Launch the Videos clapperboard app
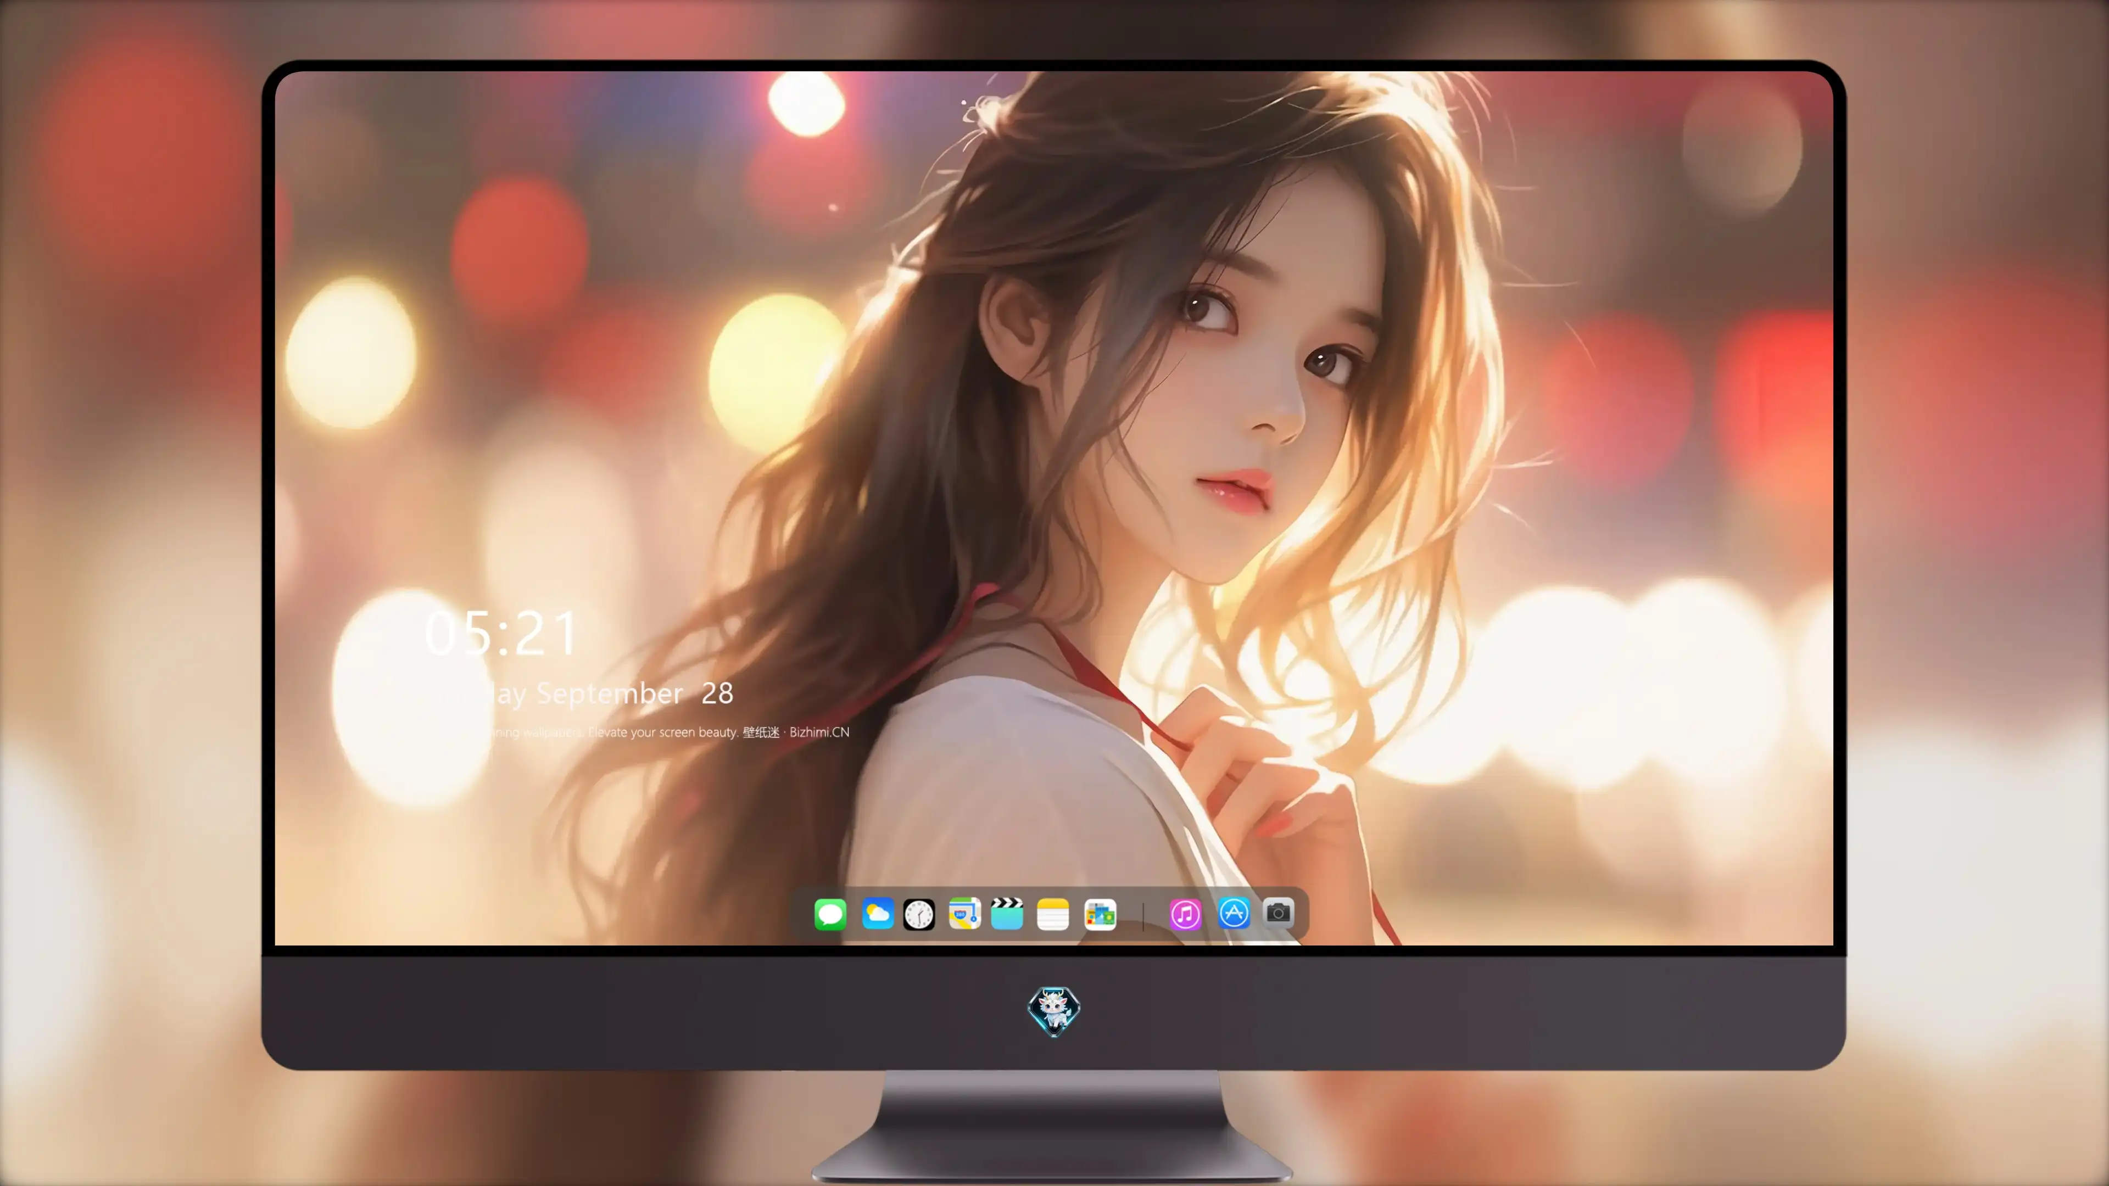Viewport: 2109px width, 1186px height. (1007, 914)
